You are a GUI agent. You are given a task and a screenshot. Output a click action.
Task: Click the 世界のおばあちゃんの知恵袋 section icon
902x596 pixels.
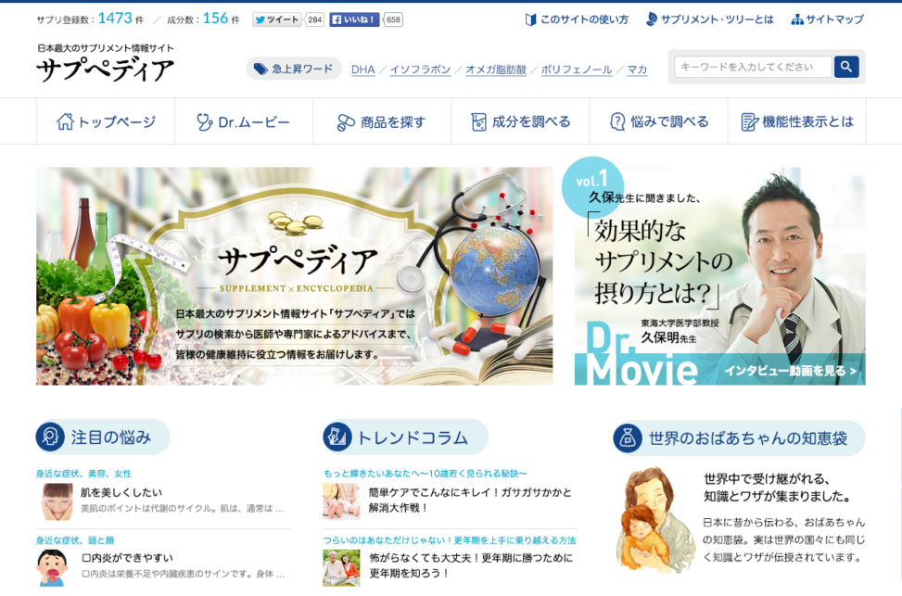628,437
